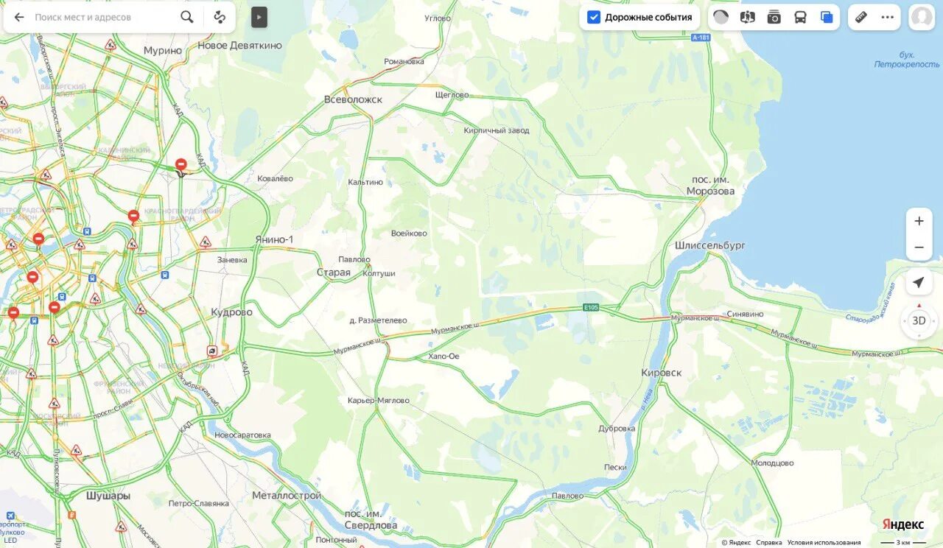Select the ruler measurement tool

[x=860, y=17]
